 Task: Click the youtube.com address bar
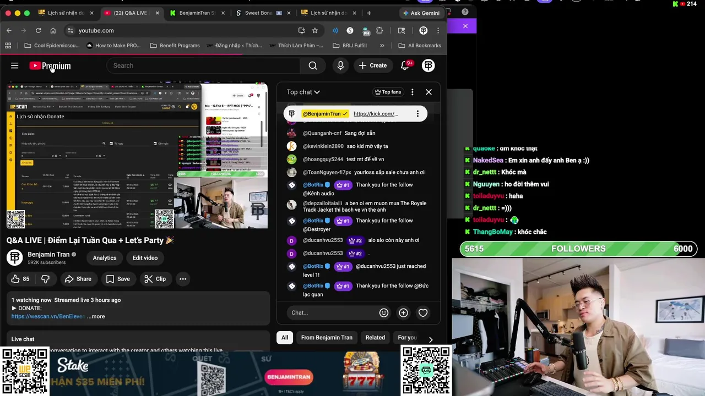tap(187, 30)
